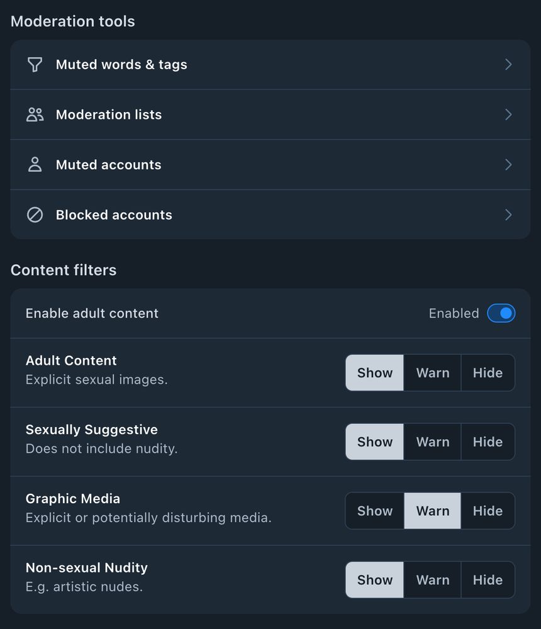Set Non-sexual Nudity to Warn
541x629 pixels.
pyautogui.click(x=433, y=580)
